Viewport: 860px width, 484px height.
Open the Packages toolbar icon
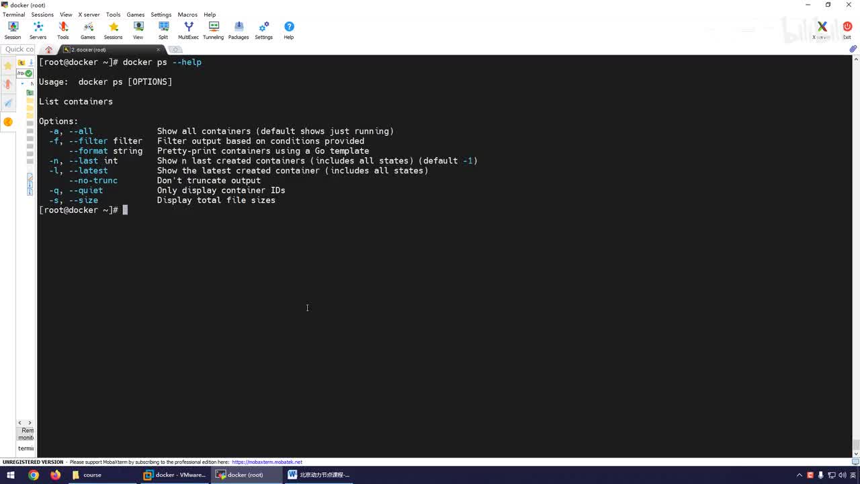point(239,30)
